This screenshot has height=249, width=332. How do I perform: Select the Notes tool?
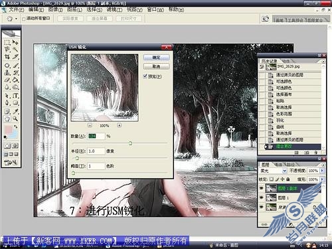pyautogui.click(x=7, y=111)
